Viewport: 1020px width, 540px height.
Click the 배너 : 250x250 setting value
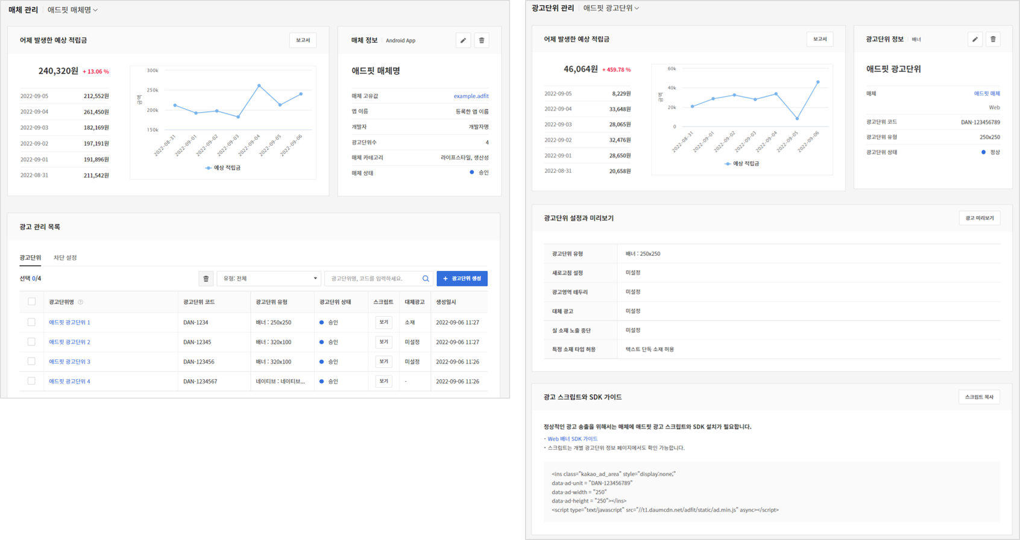pos(643,254)
